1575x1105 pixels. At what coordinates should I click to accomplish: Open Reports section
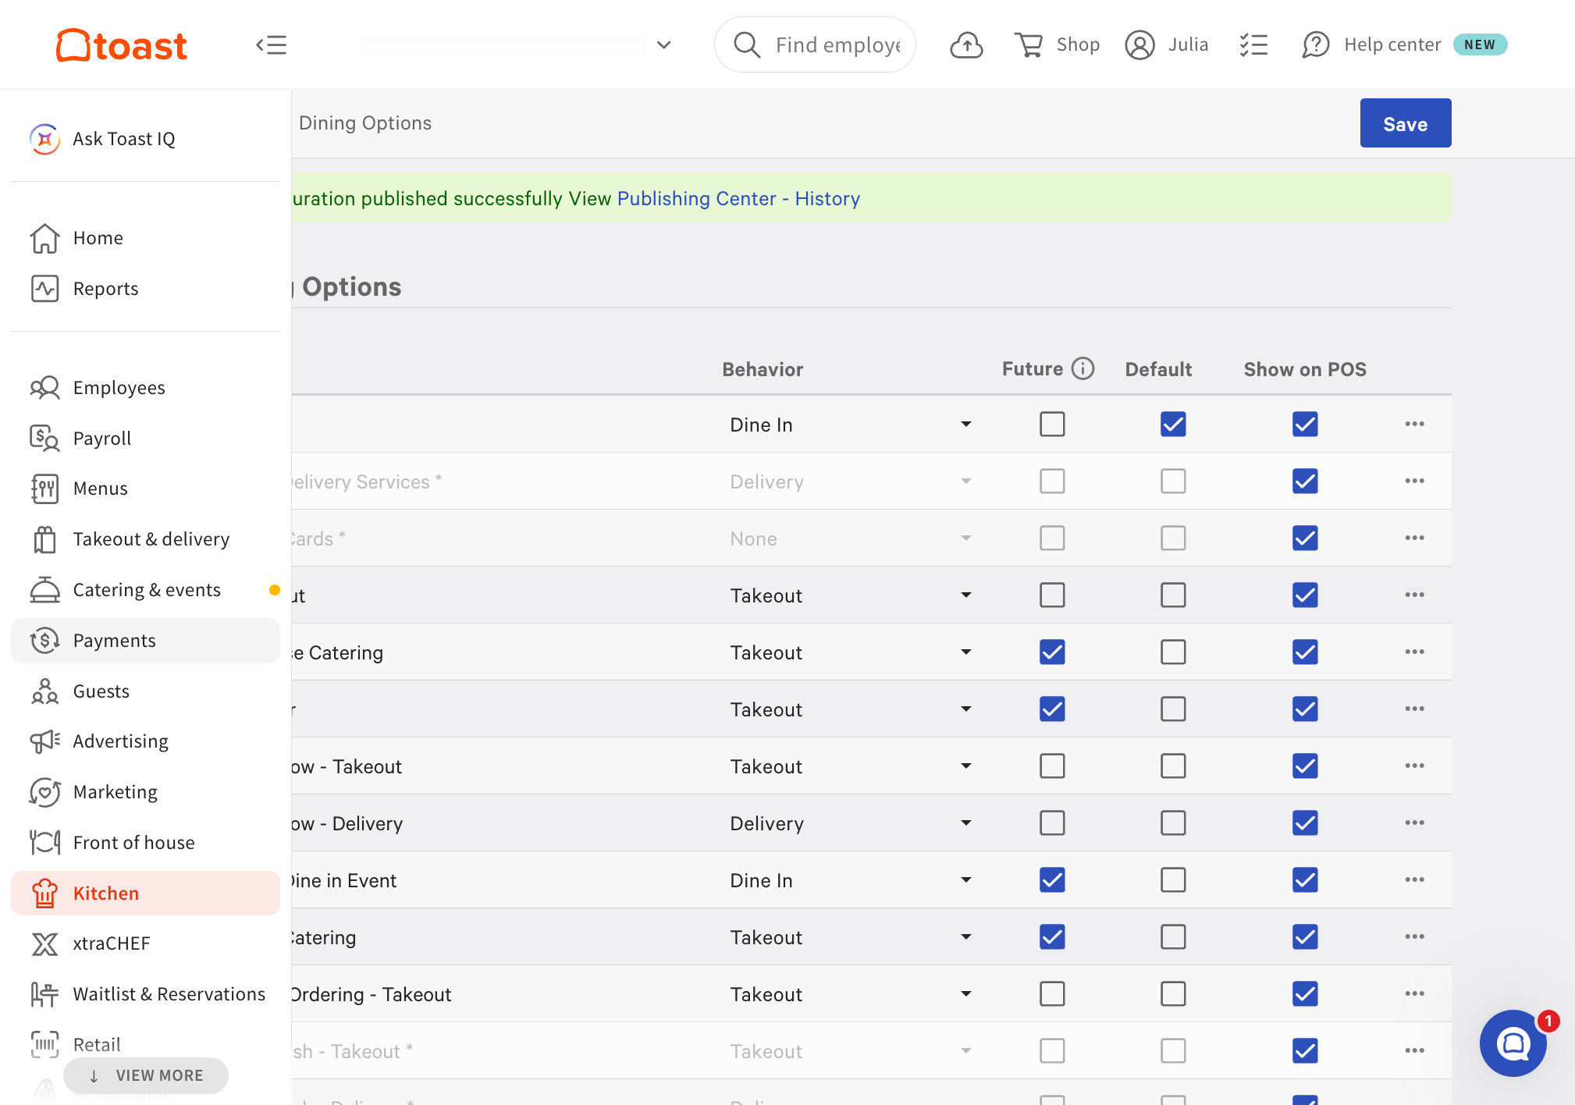pyautogui.click(x=145, y=289)
